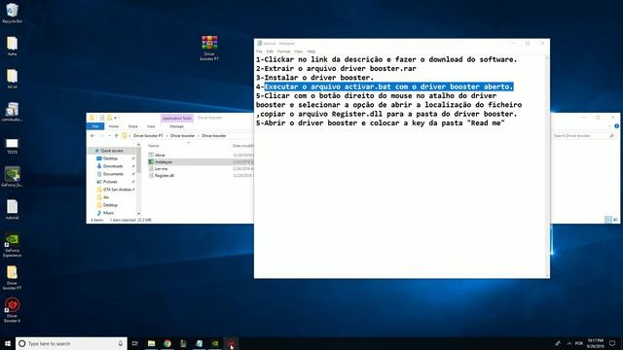Open Quick Access Toolbar customize dropdown

[116, 118]
